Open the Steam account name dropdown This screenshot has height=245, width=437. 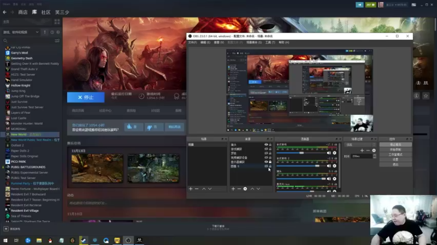point(397,5)
